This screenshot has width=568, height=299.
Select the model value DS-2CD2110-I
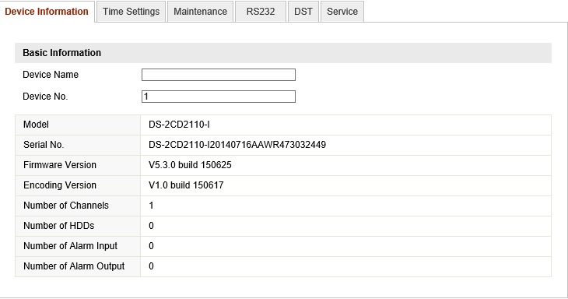(x=179, y=125)
